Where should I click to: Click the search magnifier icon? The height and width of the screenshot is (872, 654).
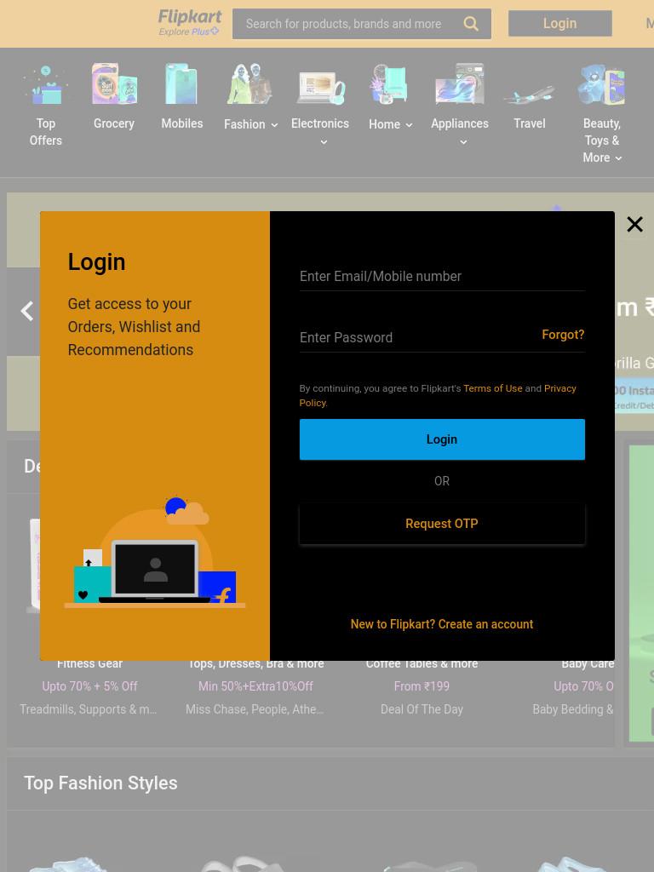(x=470, y=23)
